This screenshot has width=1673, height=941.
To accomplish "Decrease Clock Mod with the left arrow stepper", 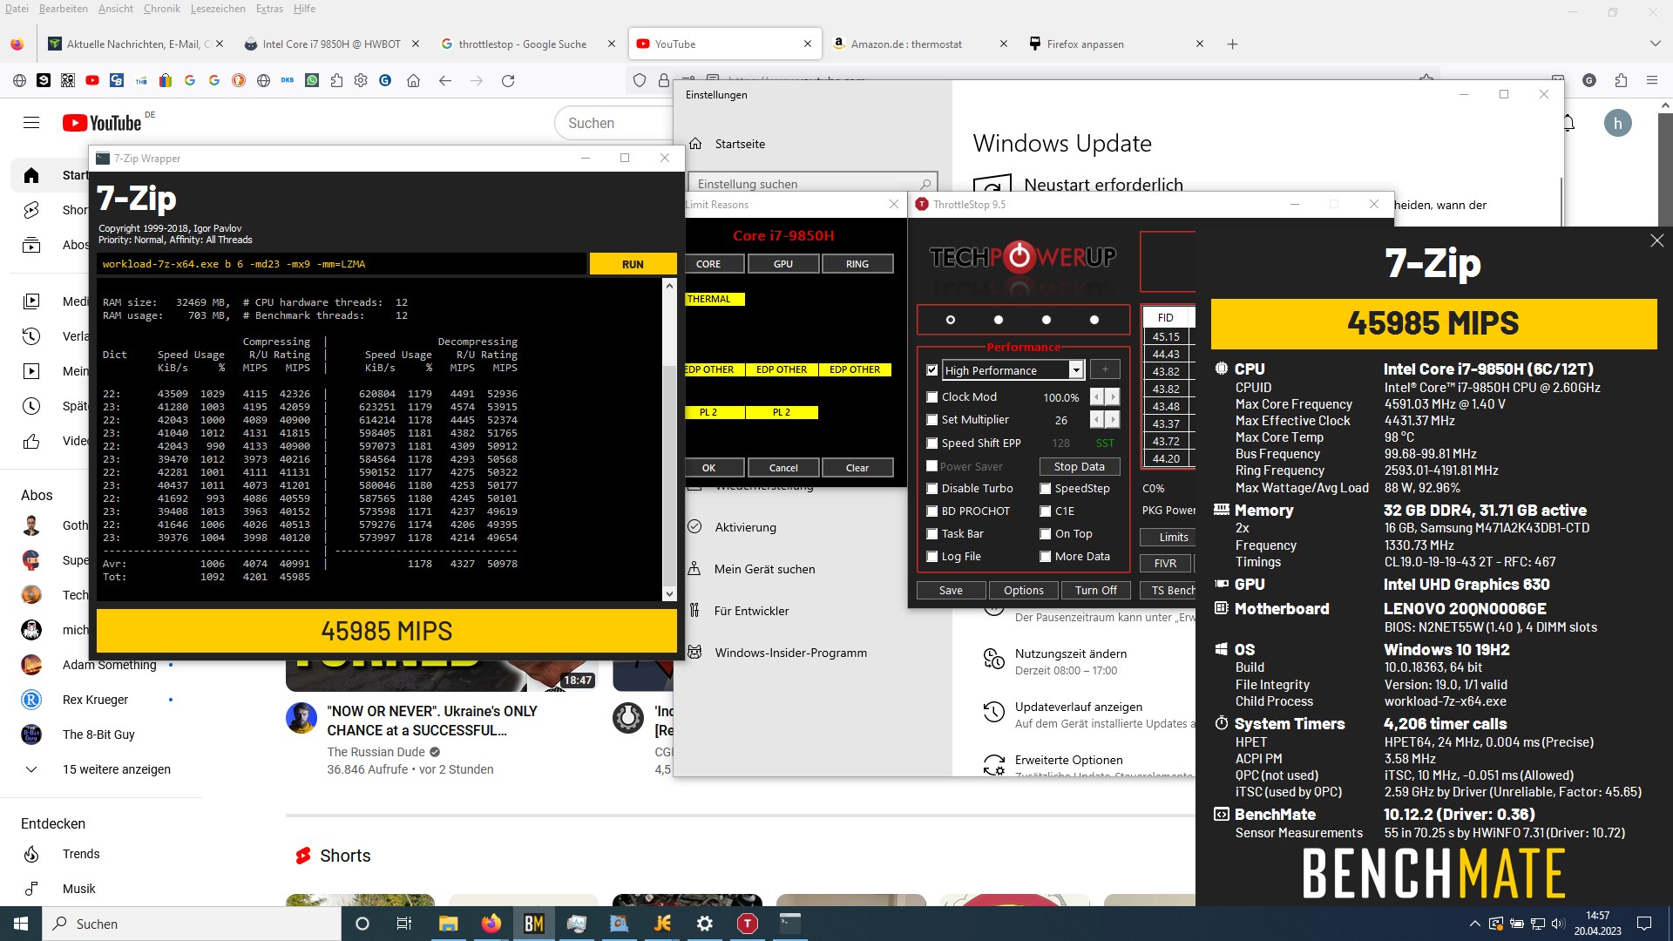I will pyautogui.click(x=1097, y=396).
